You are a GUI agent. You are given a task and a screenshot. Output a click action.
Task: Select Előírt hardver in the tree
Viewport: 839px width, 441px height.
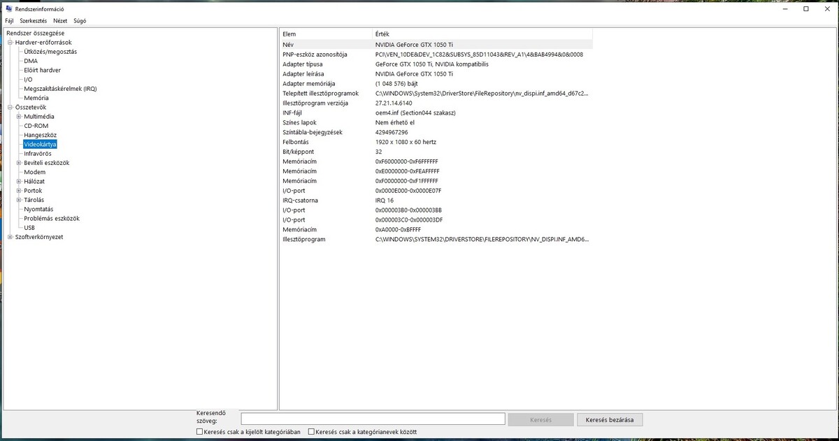[43, 71]
